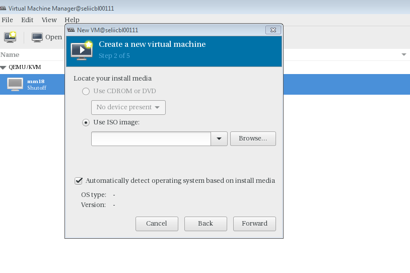Image resolution: width=410 pixels, height=273 pixels.
Task: Expand the ISO image path dropdown arrow
Action: pos(219,139)
